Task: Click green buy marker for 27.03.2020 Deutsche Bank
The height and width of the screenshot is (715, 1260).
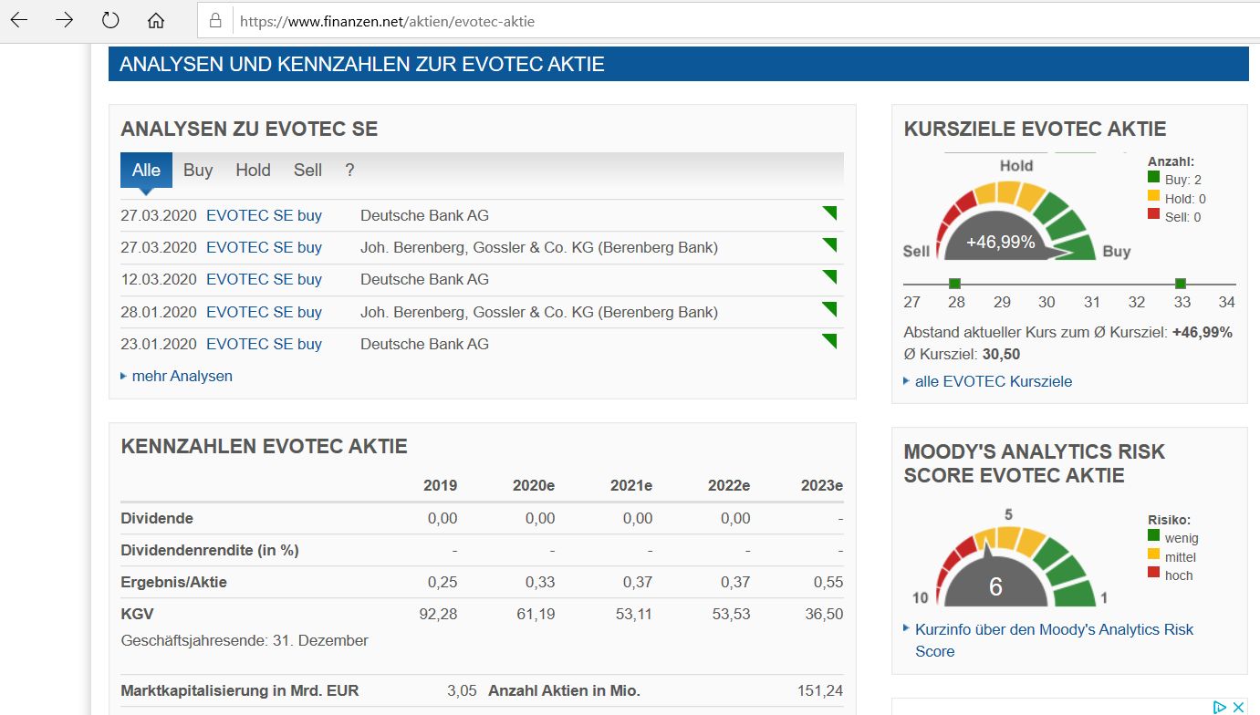Action: tap(828, 213)
